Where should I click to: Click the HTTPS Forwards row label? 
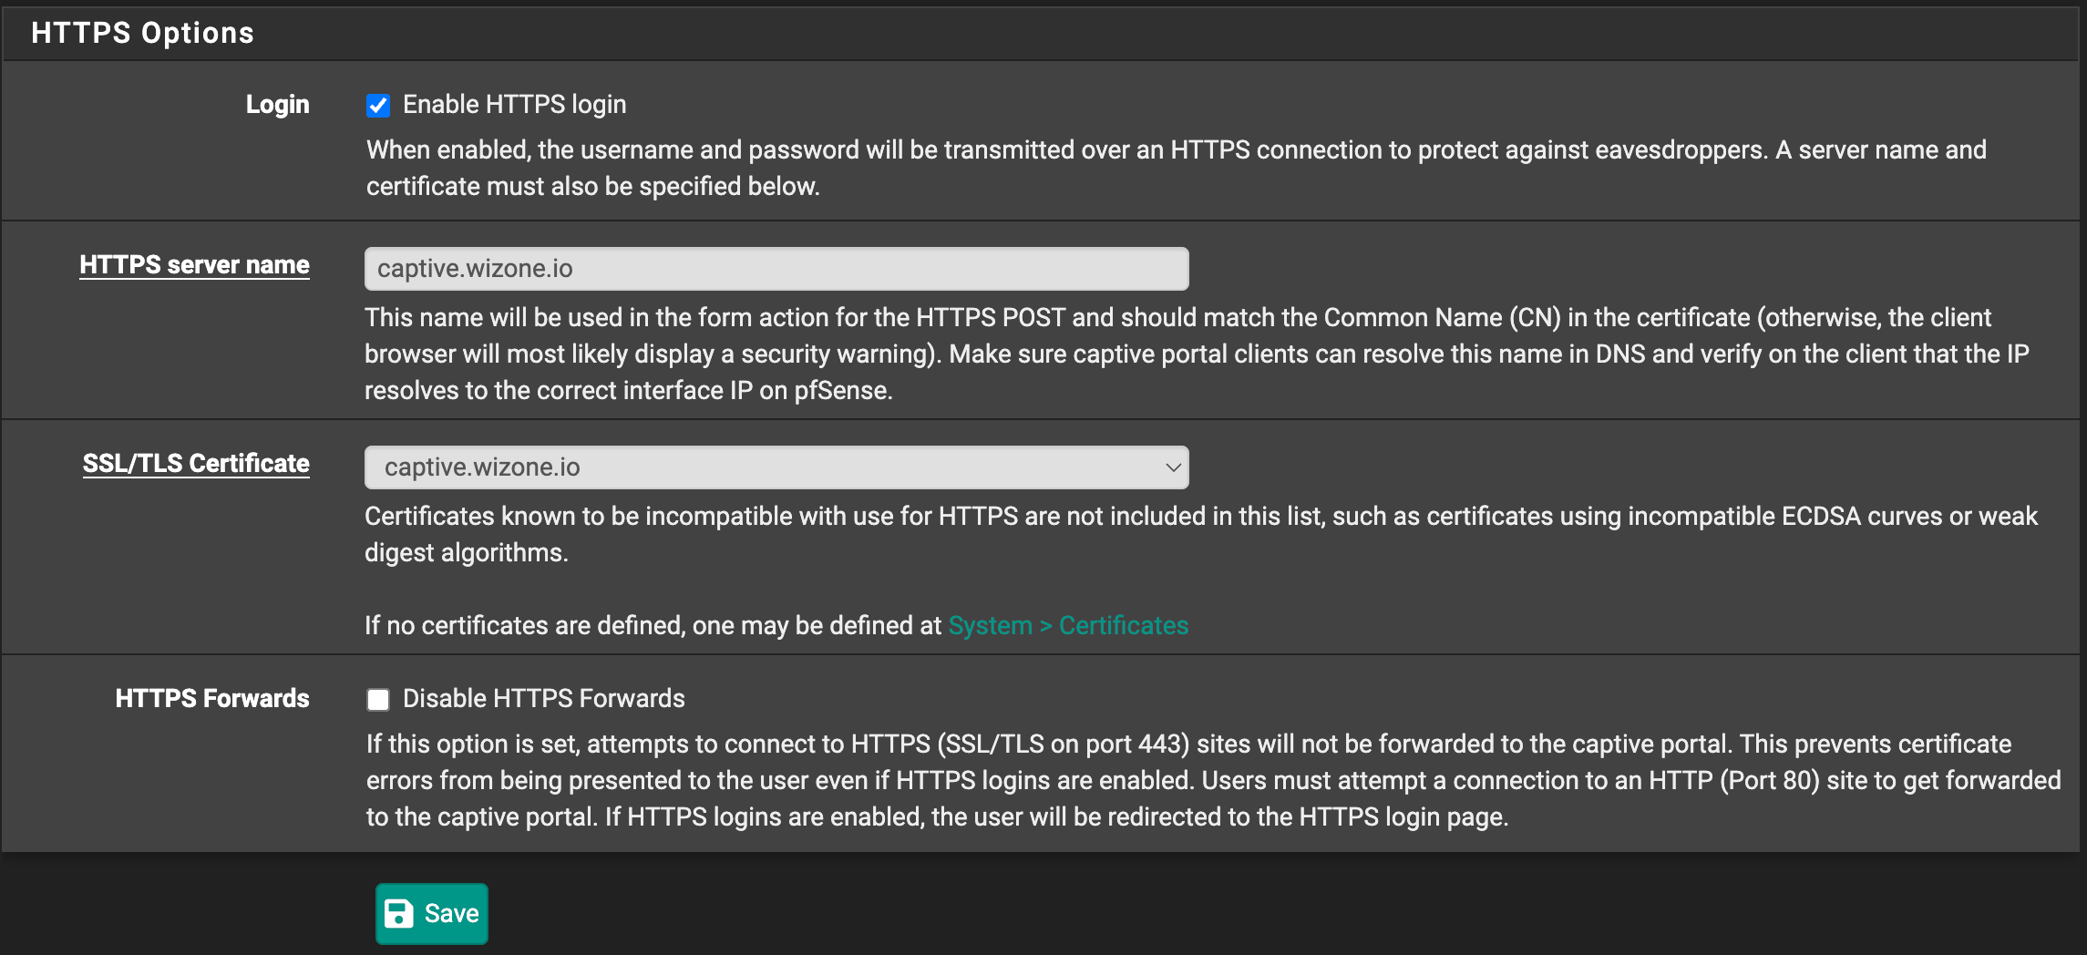(211, 698)
